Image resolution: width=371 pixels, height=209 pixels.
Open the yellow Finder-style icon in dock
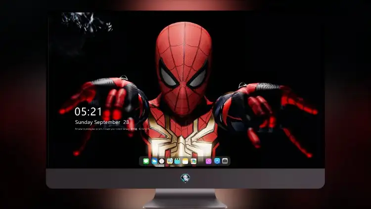tap(170, 161)
